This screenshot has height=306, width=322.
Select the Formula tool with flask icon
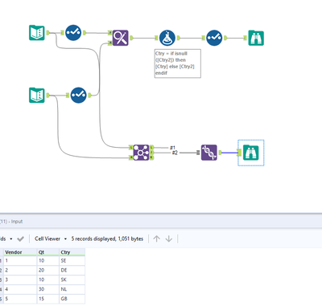click(167, 38)
